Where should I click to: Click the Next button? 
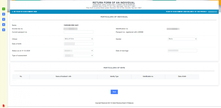tap(114, 92)
